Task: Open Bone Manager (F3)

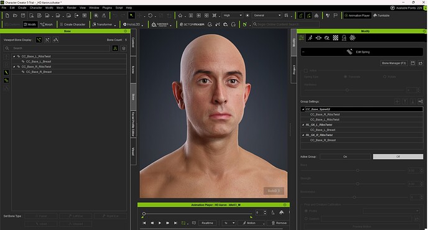Action: tap(394, 63)
